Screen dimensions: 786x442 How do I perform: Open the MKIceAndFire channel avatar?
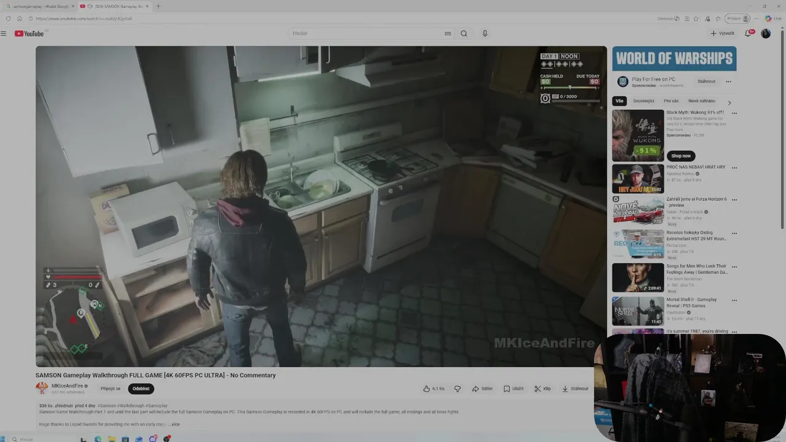point(42,388)
